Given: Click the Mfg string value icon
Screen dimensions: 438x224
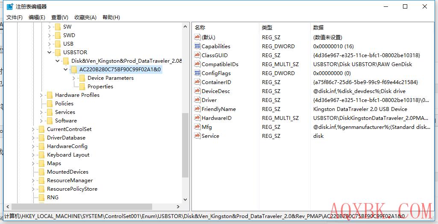Looking at the screenshot, I should pos(197,127).
